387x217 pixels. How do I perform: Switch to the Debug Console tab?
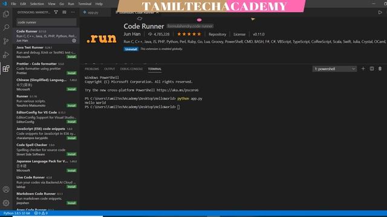pos(131,69)
